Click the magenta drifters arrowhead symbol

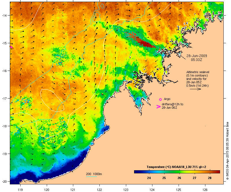[x=159, y=107]
